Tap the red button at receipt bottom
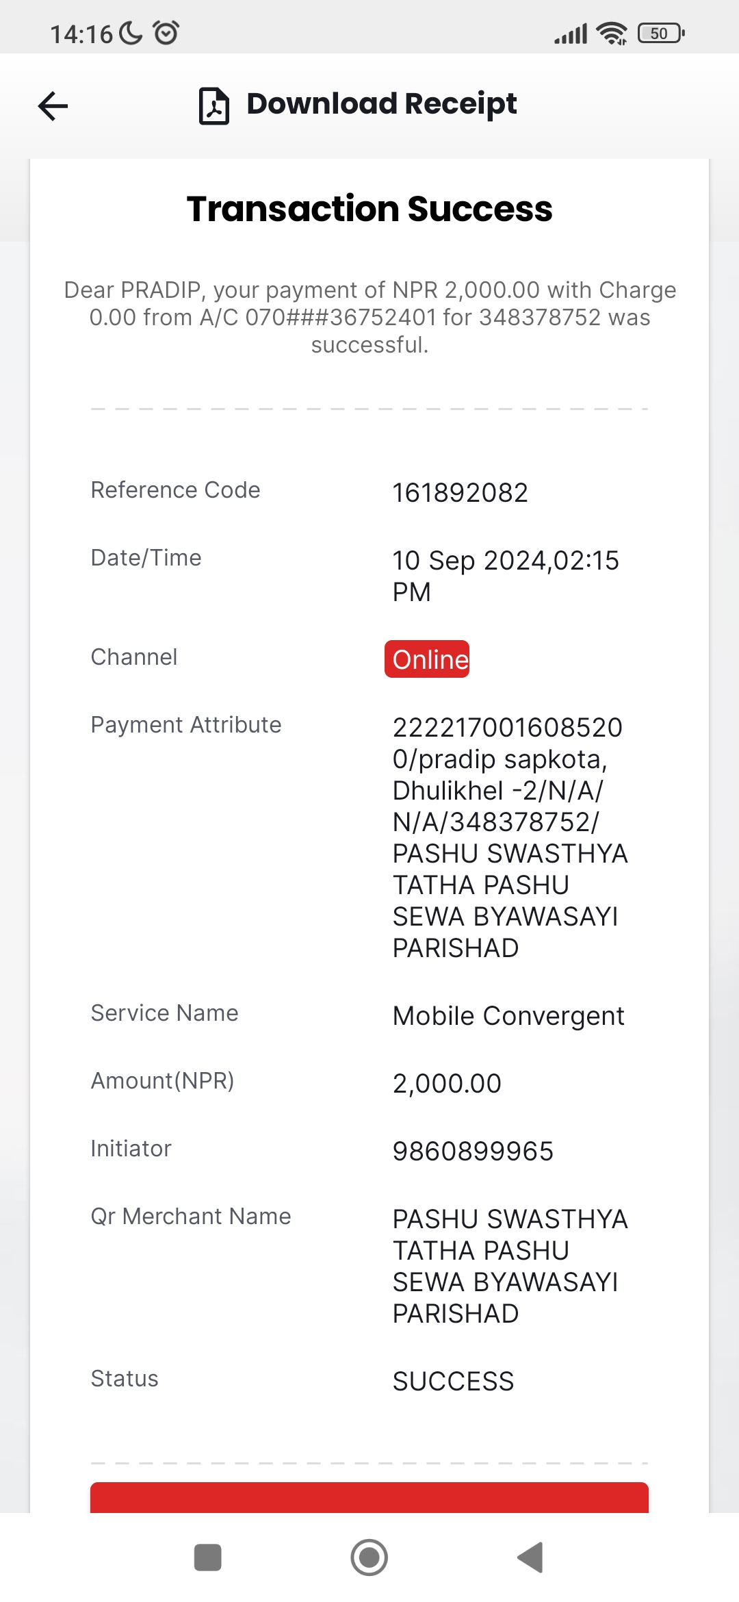Image resolution: width=739 pixels, height=1602 pixels. (x=369, y=1497)
